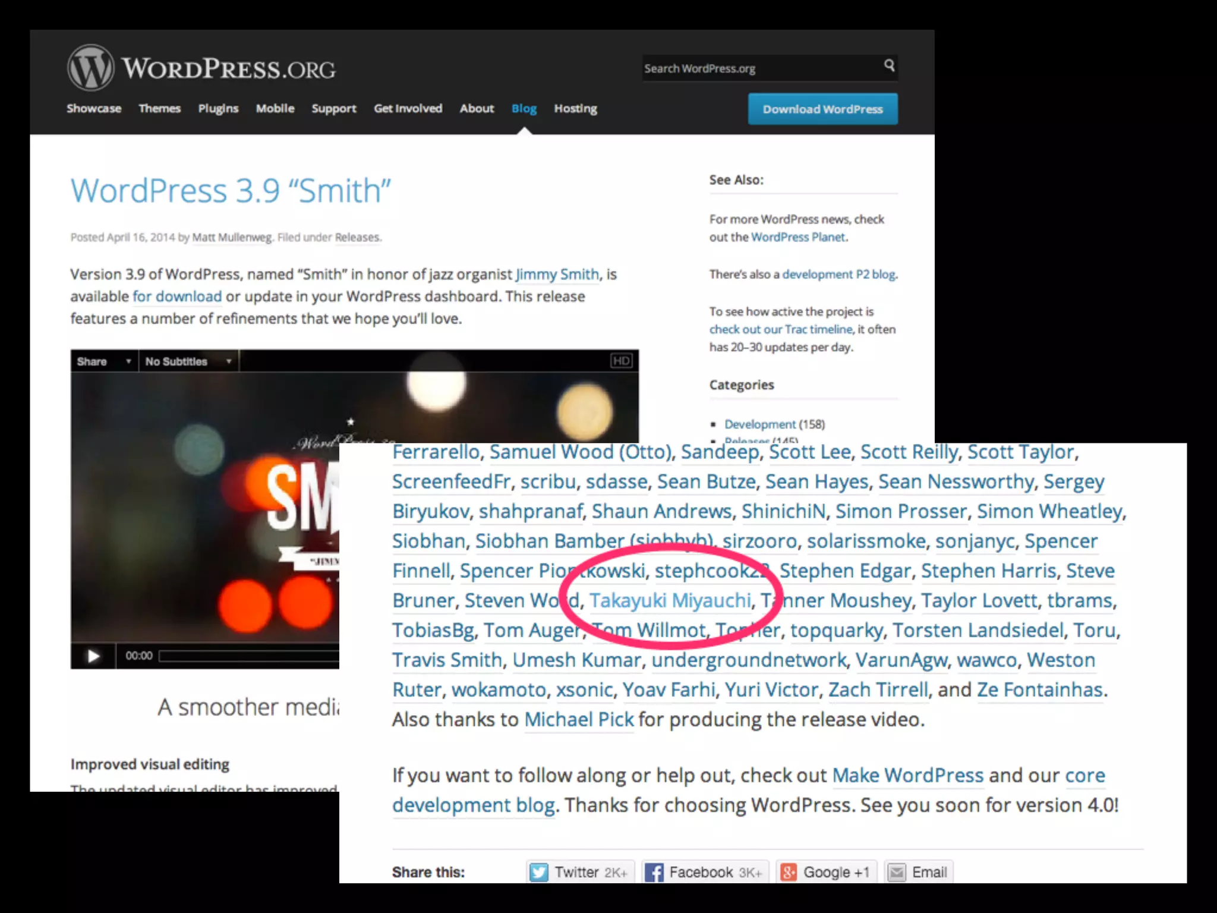Open the Scott Reilly contributor link

point(909,452)
